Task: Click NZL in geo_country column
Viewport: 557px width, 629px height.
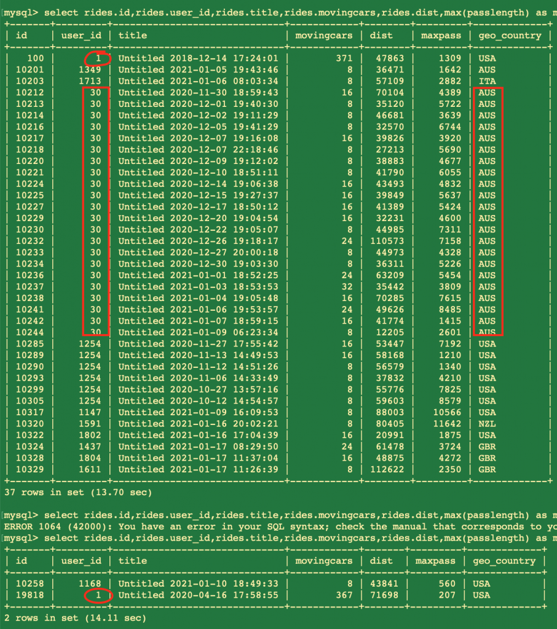Action: (x=487, y=424)
